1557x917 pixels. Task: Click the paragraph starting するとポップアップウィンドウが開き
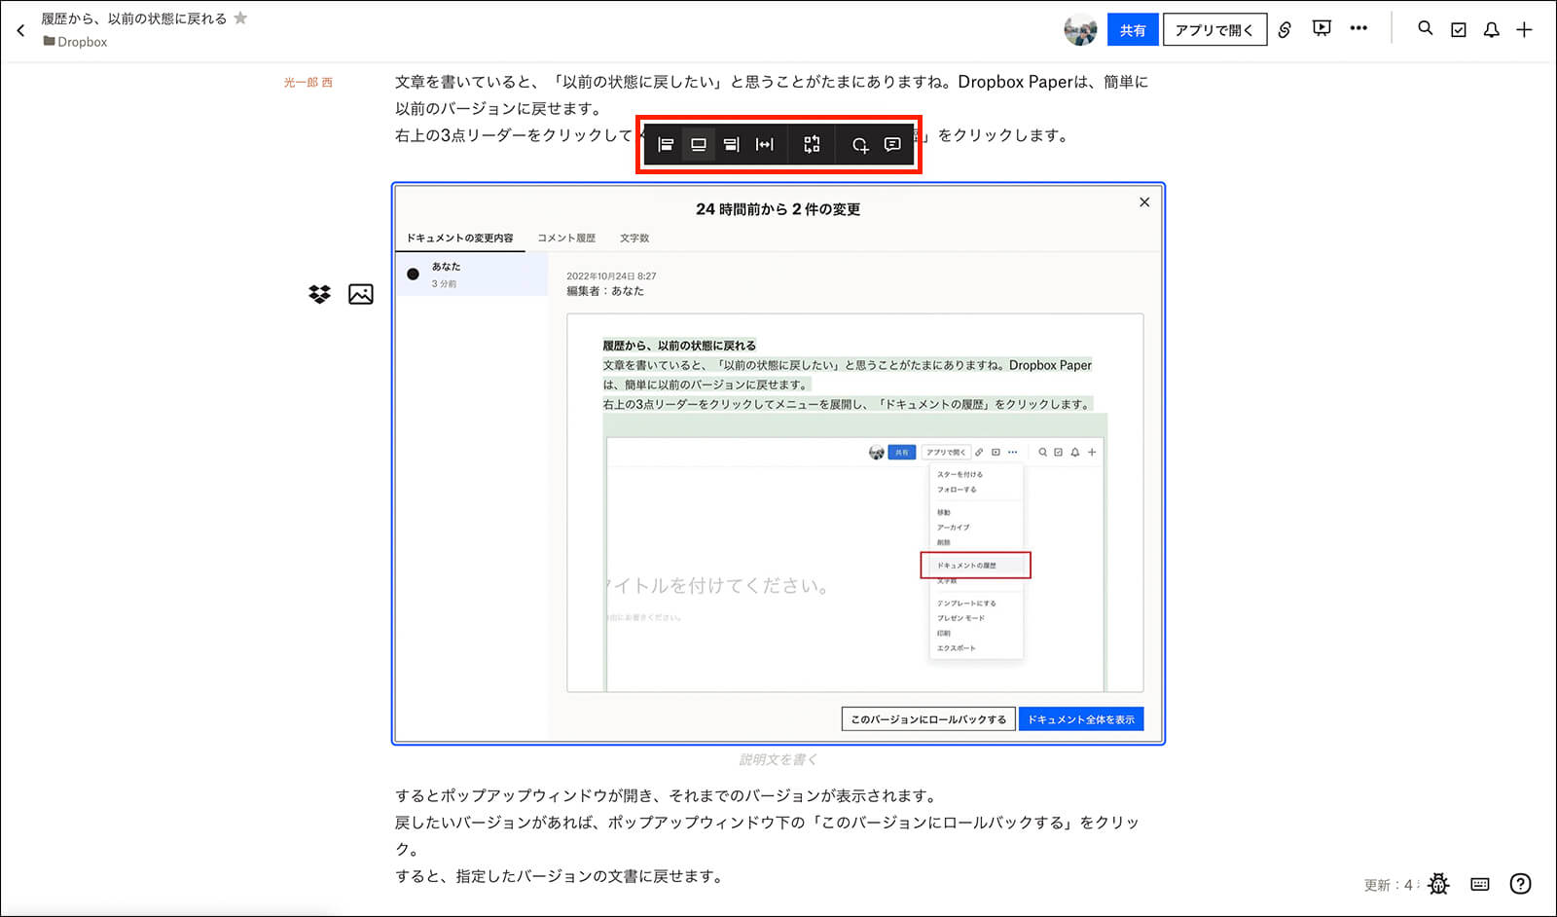(668, 796)
